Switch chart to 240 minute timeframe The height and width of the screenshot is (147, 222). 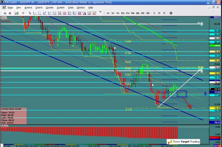[142, 13]
